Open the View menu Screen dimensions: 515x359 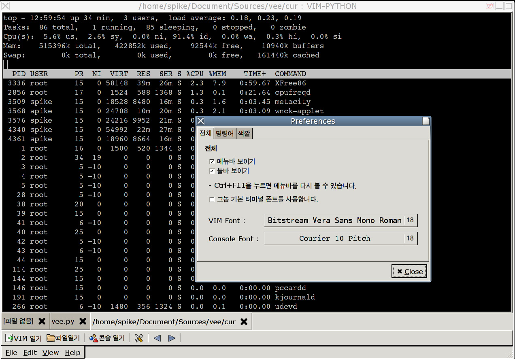click(51, 353)
